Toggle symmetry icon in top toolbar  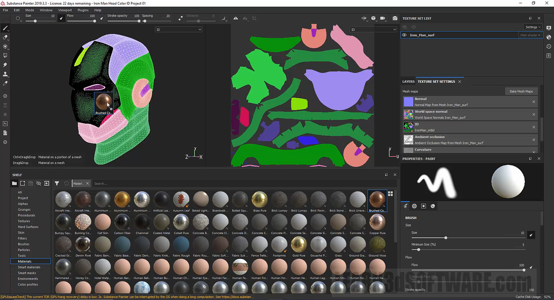pos(236,18)
